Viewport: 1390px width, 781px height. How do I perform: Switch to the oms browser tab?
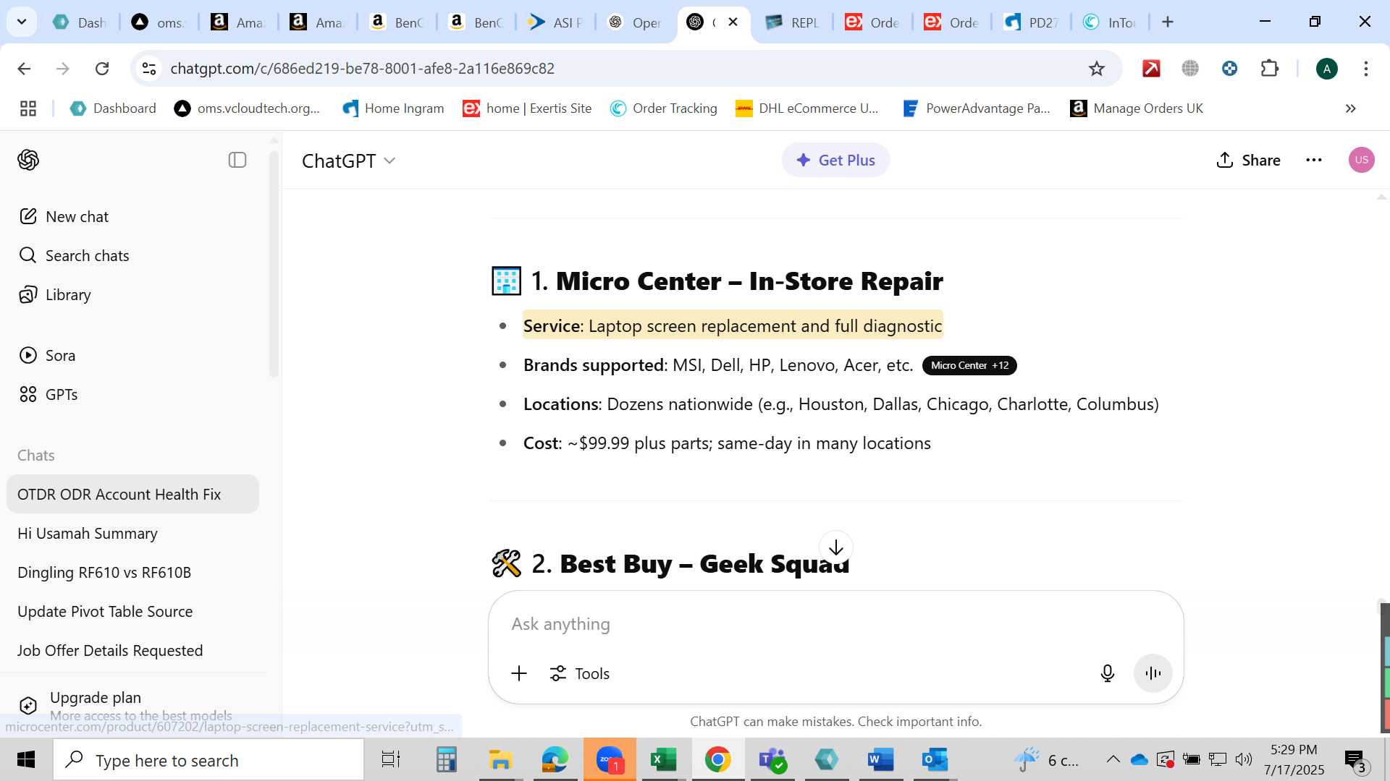(x=159, y=22)
